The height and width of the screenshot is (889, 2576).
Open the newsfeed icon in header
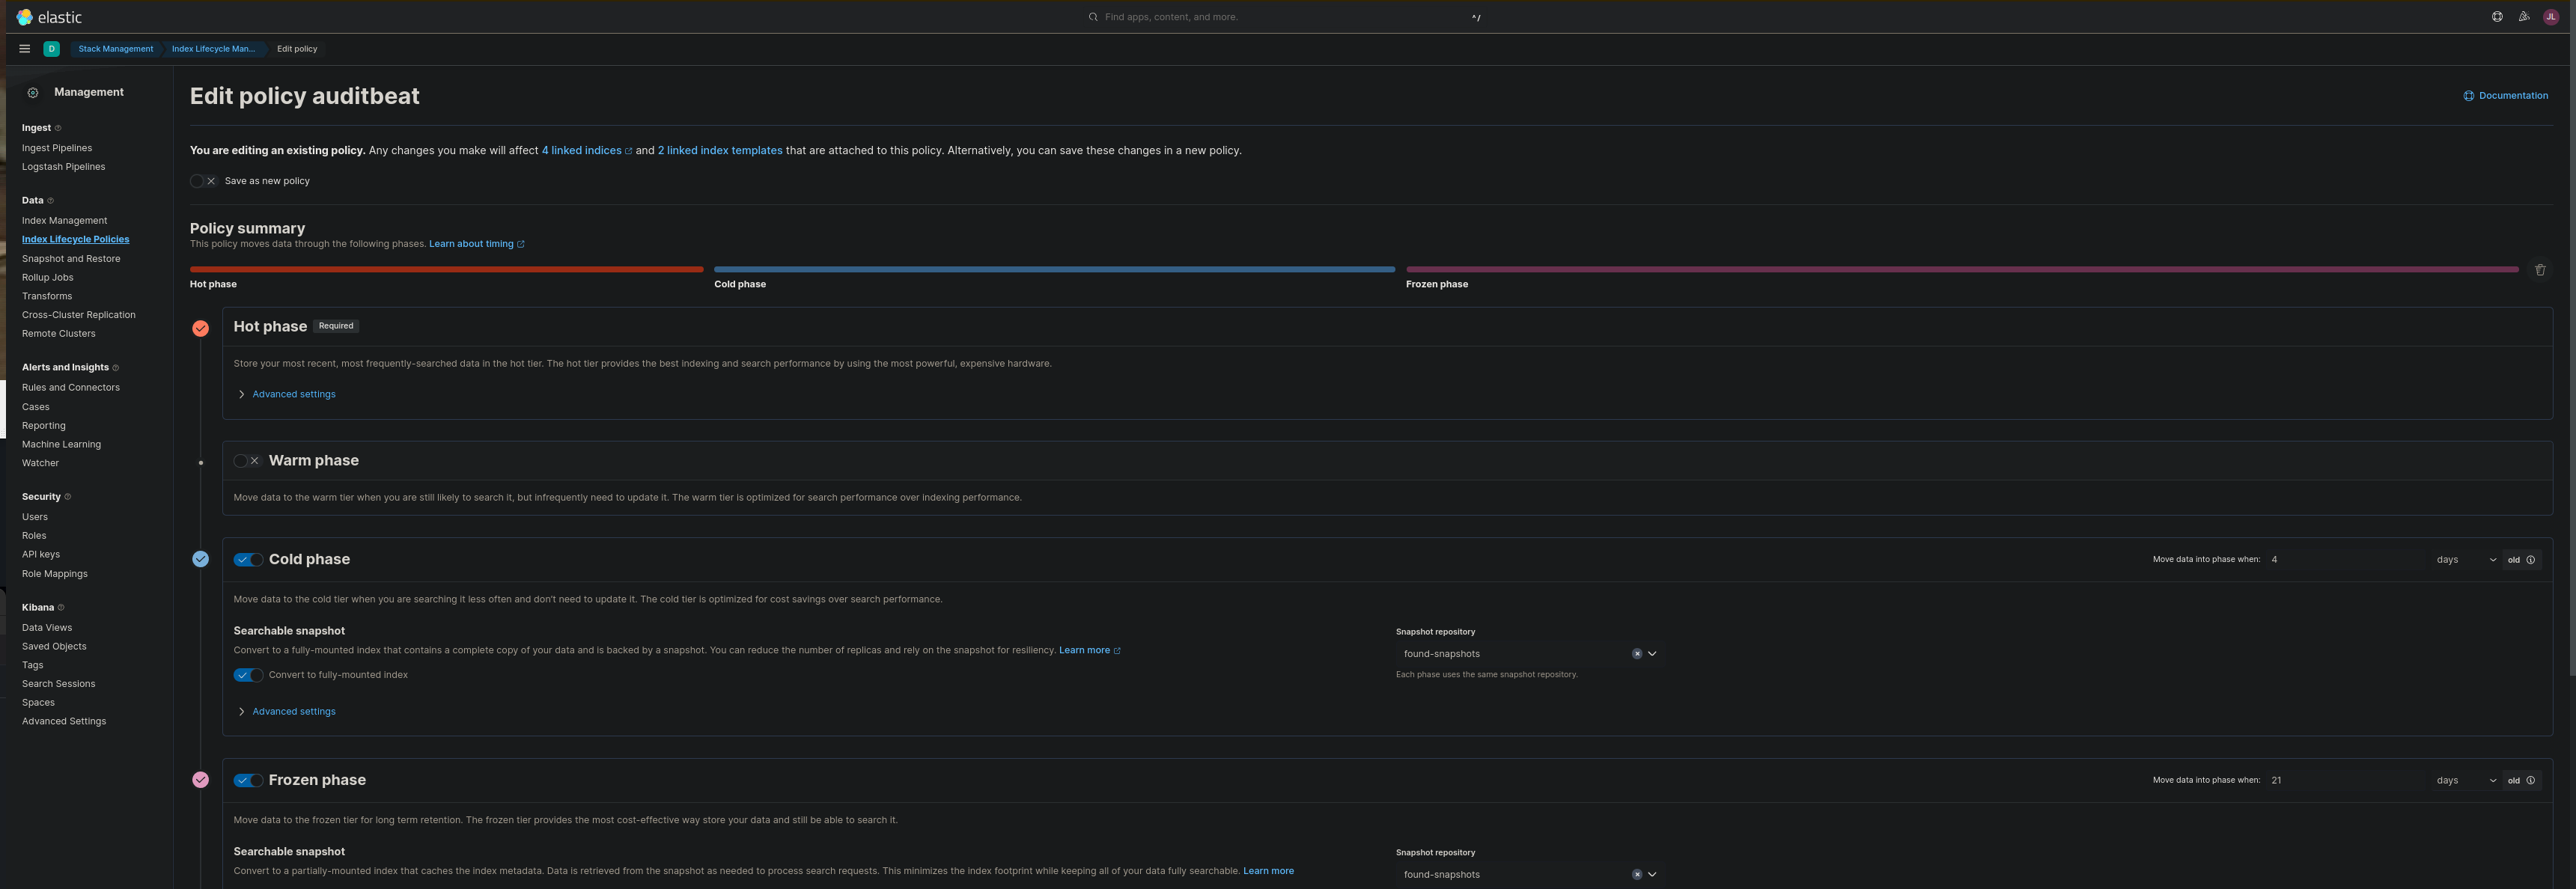tap(2524, 17)
